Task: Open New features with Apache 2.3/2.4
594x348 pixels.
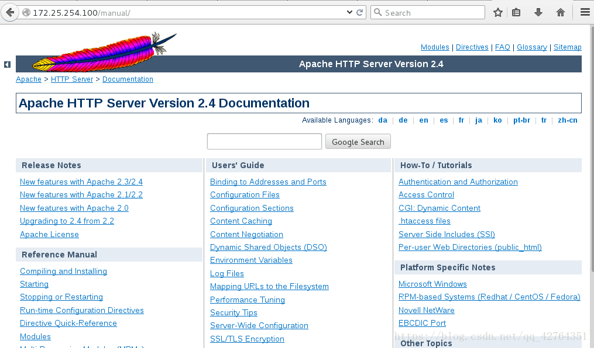Action: tap(81, 182)
